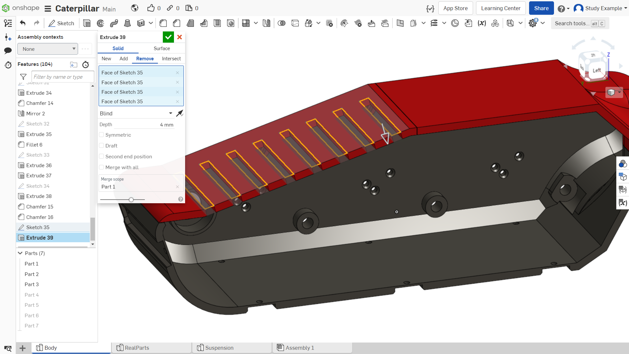Select the Mirror tool

(x=266, y=23)
